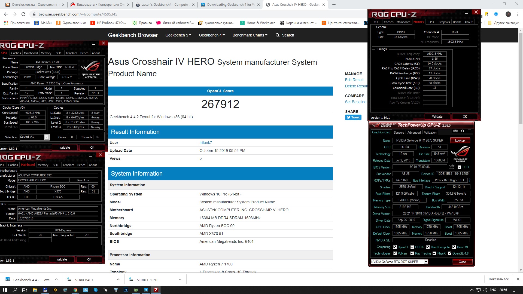Image resolution: width=523 pixels, height=294 pixels.
Task: Click system tray volume icon
Action: click(485, 290)
